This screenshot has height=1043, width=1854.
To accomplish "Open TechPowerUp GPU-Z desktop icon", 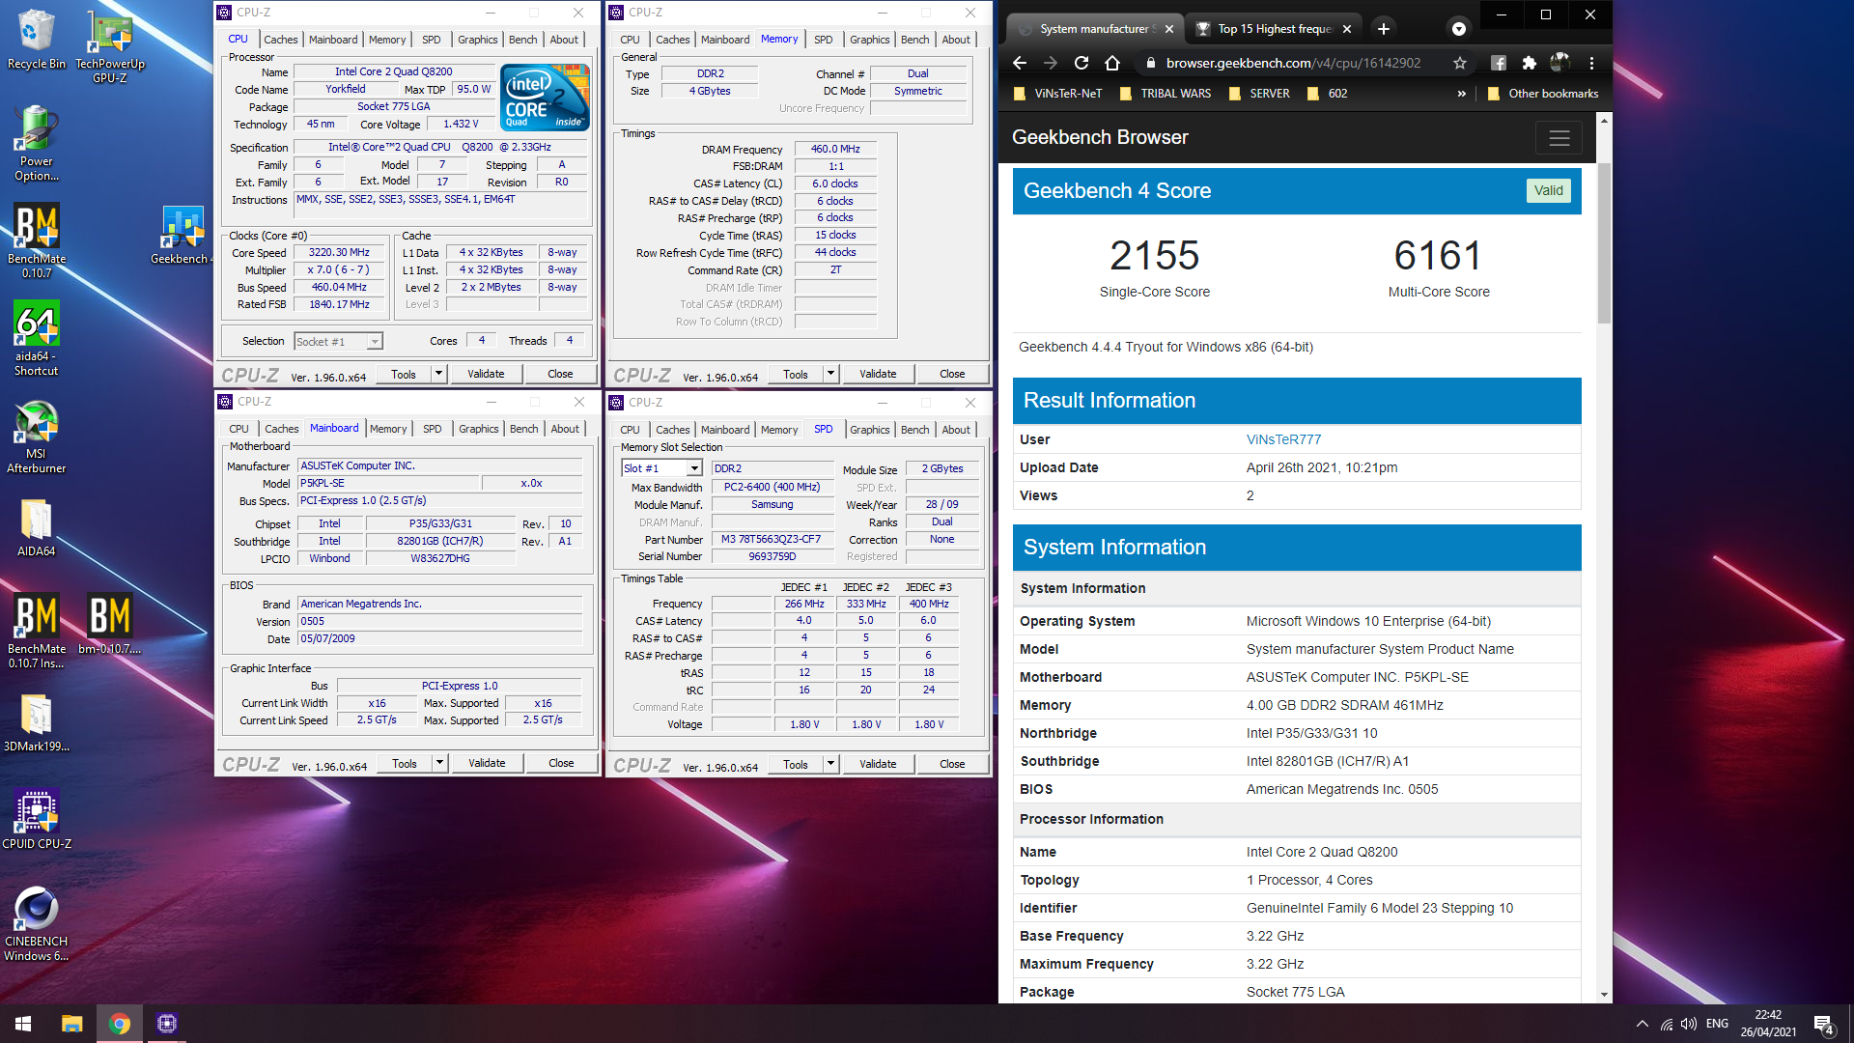I will pyautogui.click(x=110, y=45).
